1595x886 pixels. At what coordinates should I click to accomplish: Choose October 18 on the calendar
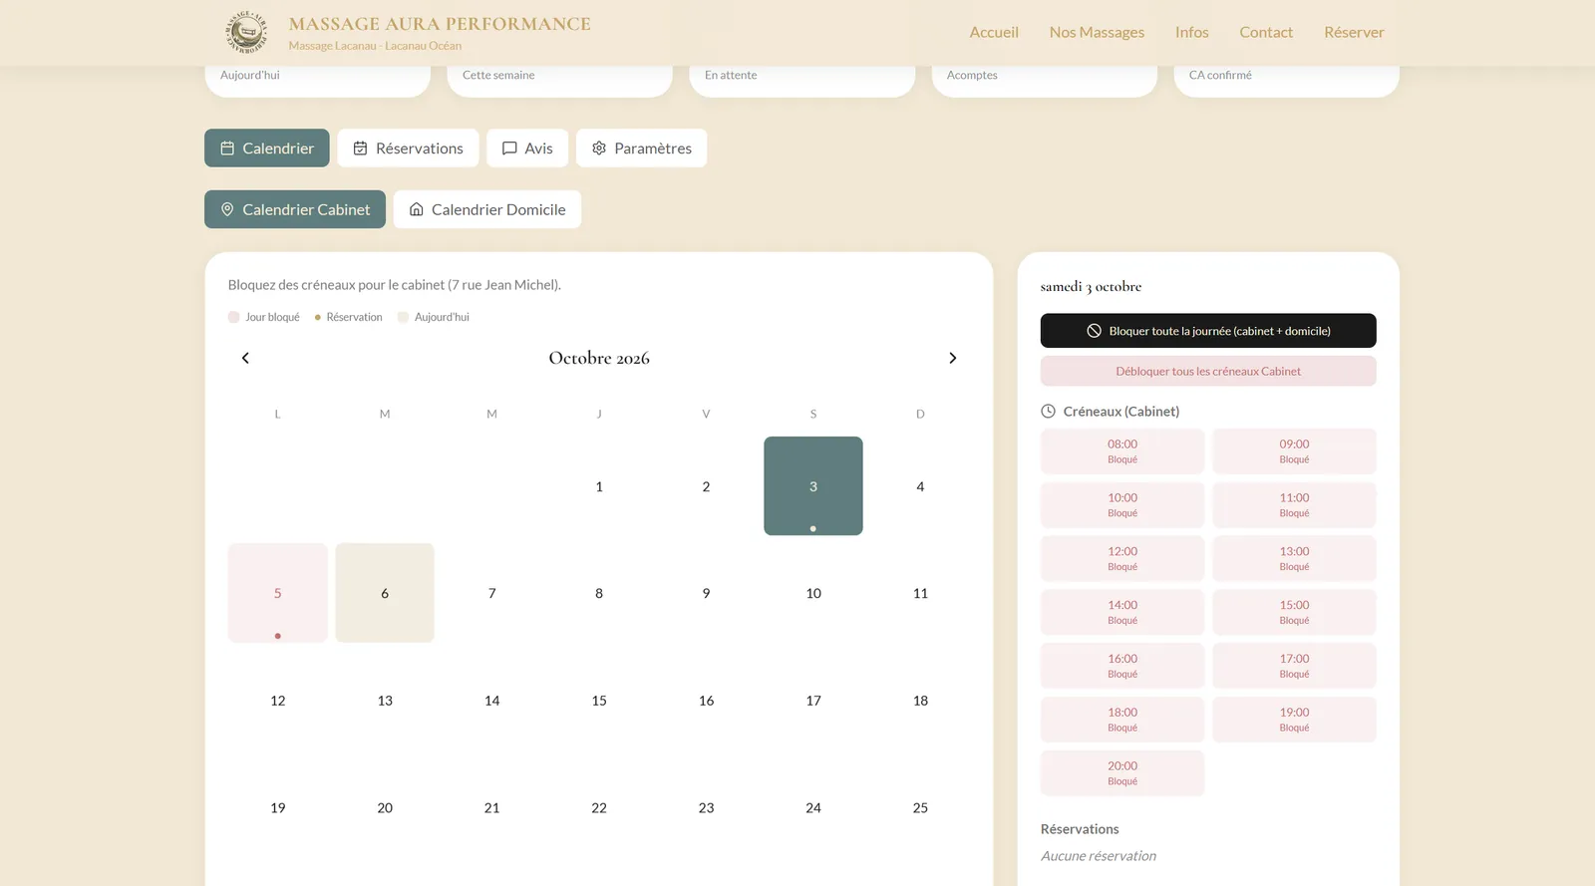click(x=920, y=701)
